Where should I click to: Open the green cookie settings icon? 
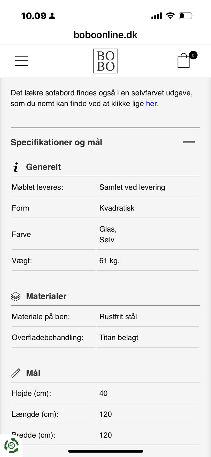[11, 446]
